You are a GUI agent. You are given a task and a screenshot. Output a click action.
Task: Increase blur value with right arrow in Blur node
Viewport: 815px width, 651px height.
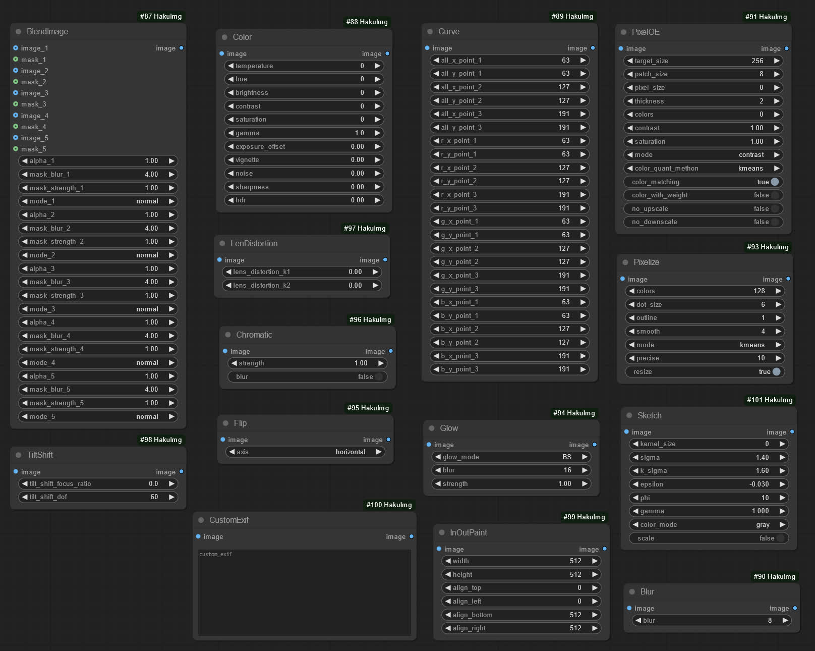point(785,620)
